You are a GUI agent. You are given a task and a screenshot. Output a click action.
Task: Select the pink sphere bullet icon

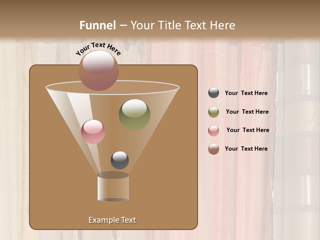214,130
